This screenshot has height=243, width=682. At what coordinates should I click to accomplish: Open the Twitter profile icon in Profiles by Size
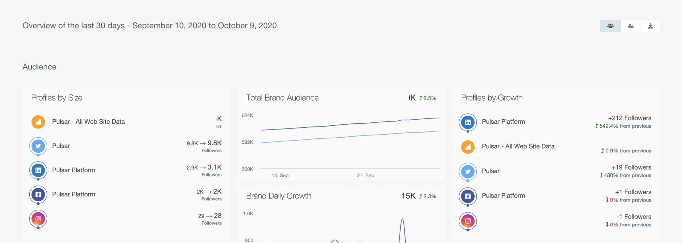38,146
